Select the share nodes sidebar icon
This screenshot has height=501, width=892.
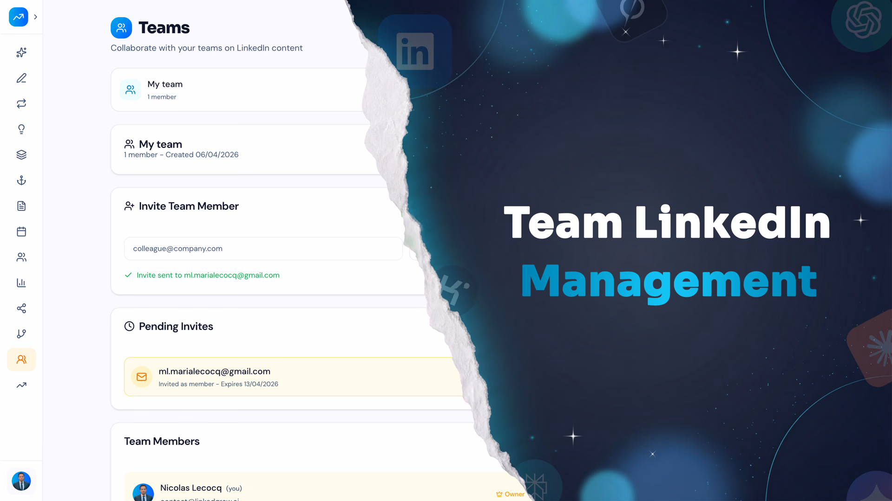pyautogui.click(x=21, y=308)
